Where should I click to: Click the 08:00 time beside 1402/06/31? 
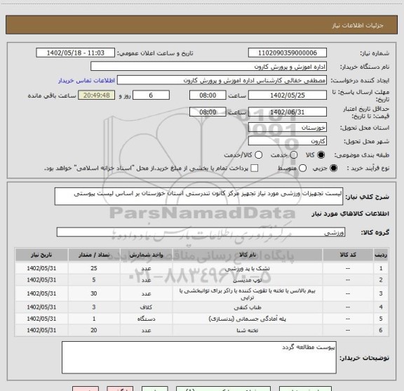(x=208, y=112)
